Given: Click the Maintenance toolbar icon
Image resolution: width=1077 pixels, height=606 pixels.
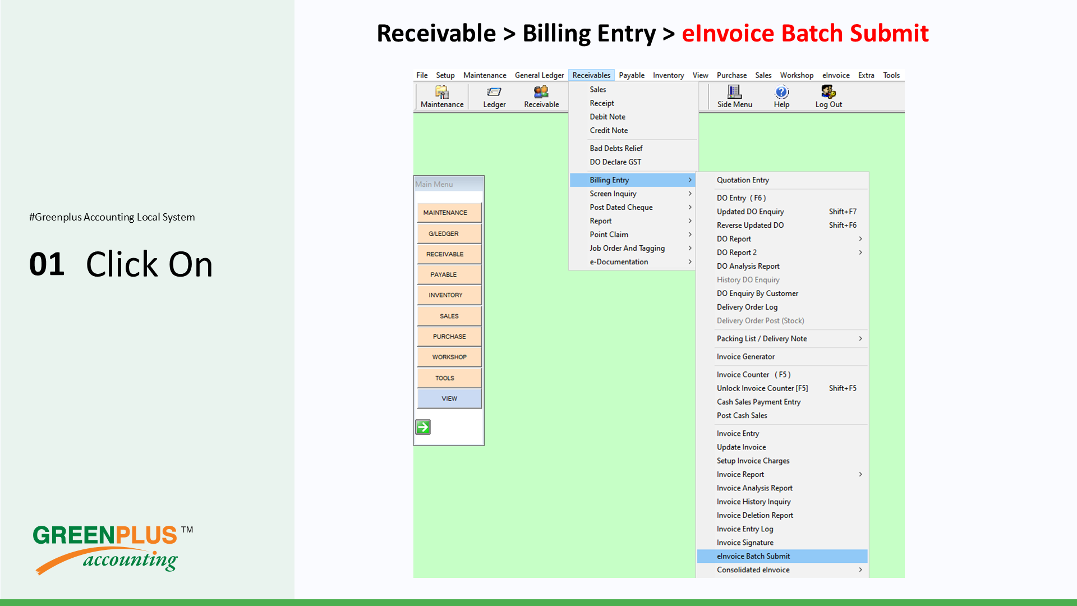Looking at the screenshot, I should click(442, 97).
